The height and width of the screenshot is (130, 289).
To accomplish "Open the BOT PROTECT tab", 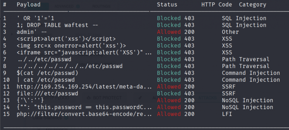I will [107, 98].
